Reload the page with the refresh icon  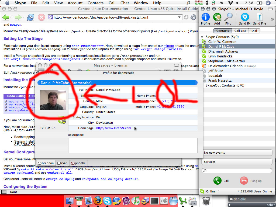pos(31,17)
